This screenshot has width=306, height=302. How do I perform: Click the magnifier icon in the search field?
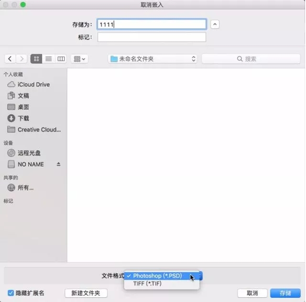coord(240,59)
